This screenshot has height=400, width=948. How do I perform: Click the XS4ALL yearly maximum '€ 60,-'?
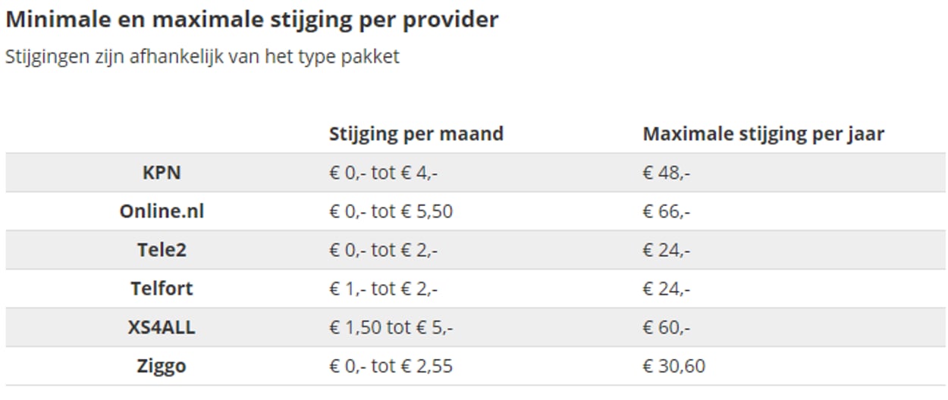666,328
